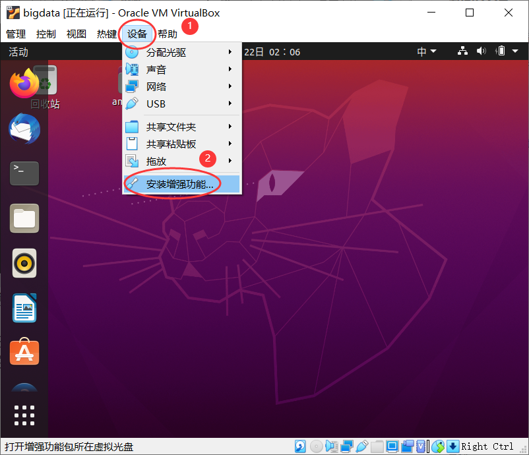Open the Files manager in dock
Viewport: 529px width, 455px height.
click(24, 218)
